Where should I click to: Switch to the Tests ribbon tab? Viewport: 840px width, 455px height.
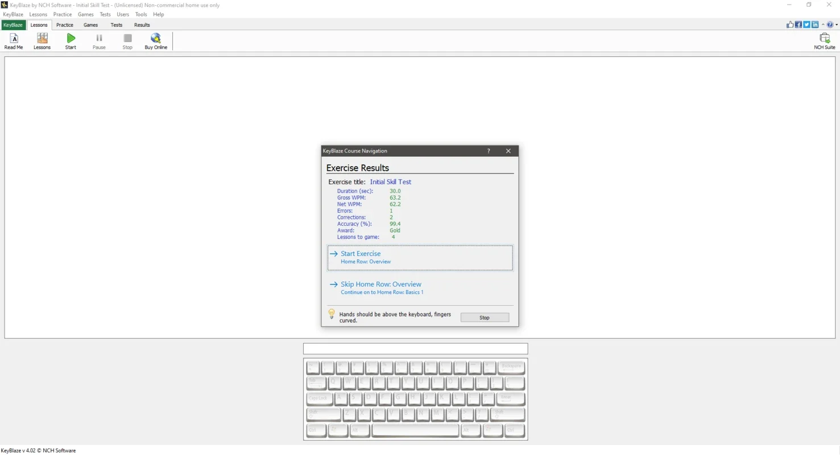point(117,25)
